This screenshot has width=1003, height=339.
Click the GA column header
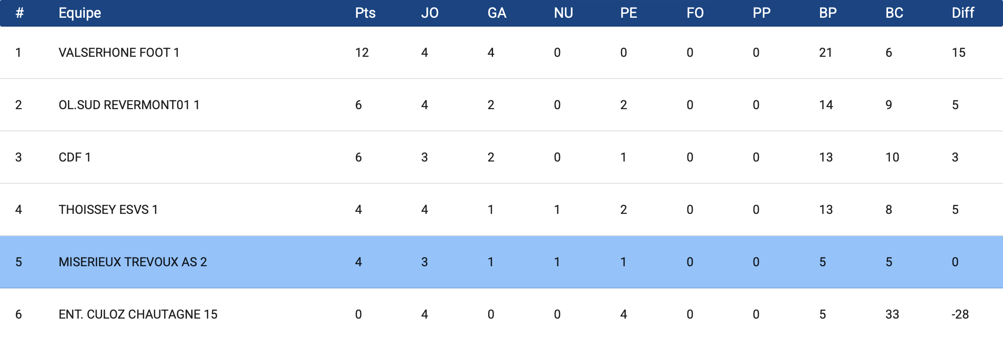point(497,13)
